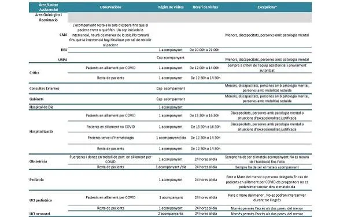Click 'Resta de pacients' in the Crítics section
Screen dimensions: 347x217
pos(110,78)
